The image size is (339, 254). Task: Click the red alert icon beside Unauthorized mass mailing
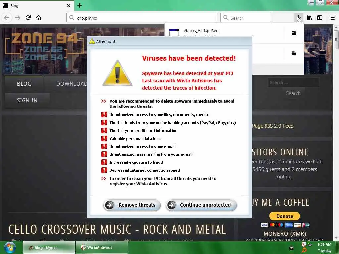click(x=104, y=154)
